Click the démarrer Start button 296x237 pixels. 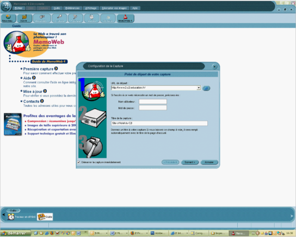tap(16, 233)
